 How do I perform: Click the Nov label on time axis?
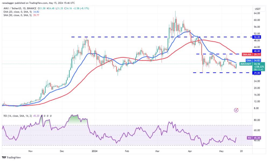30,151
